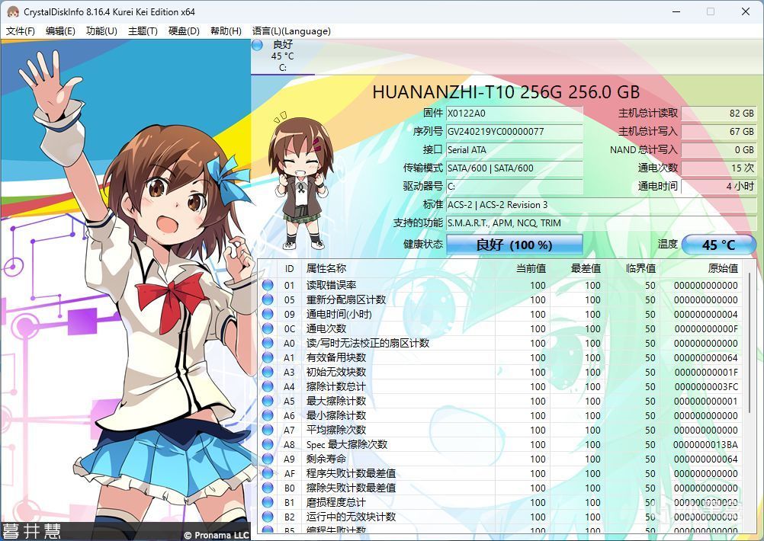Click the 良好 (100 %) health status button
Screen dimensions: 764x541
(515, 245)
